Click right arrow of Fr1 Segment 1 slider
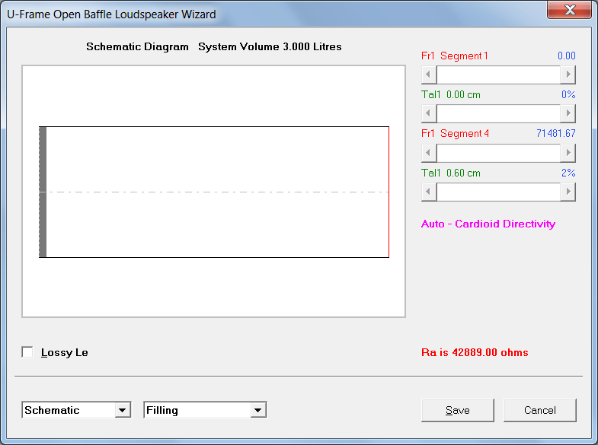Viewport: 598px width, 445px height. click(568, 75)
